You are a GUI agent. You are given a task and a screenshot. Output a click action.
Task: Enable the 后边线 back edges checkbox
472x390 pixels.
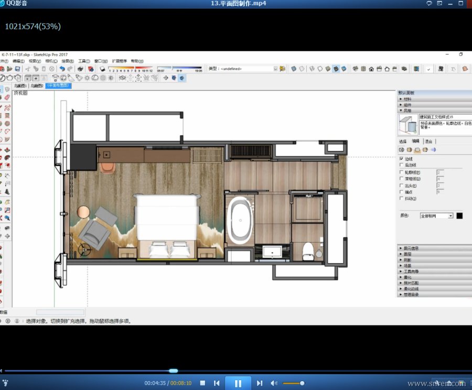tap(402, 165)
